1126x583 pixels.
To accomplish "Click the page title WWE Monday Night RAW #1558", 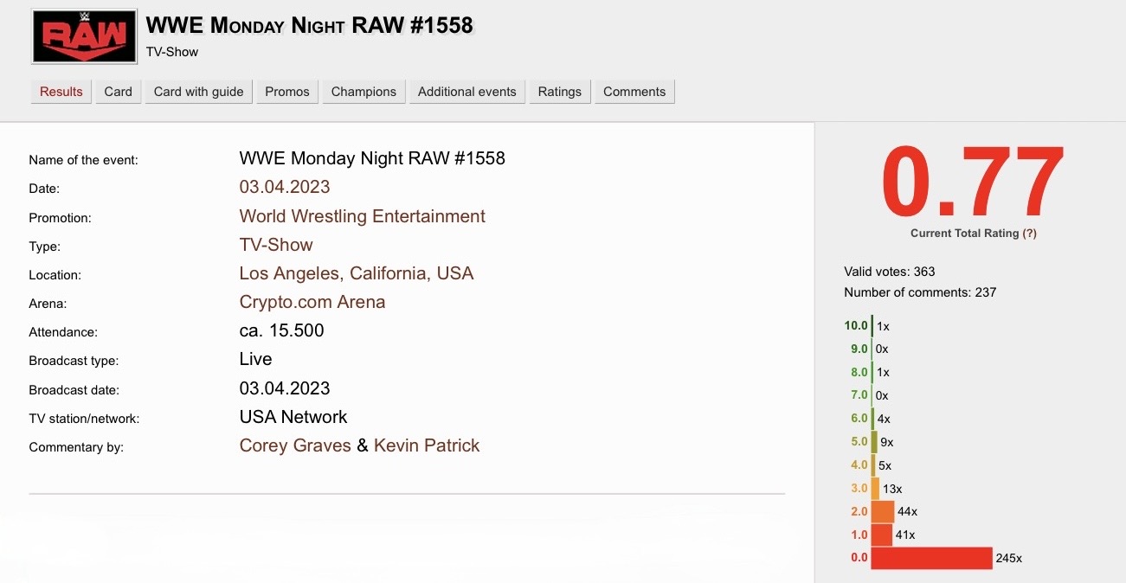I will pyautogui.click(x=310, y=25).
